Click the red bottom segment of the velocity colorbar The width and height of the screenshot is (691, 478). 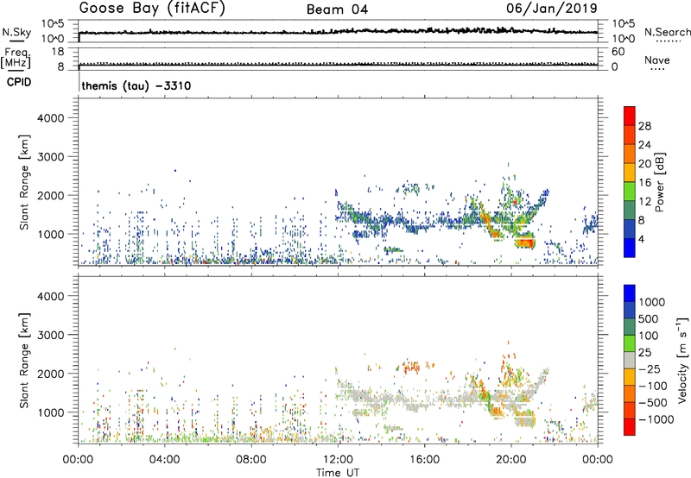(x=630, y=427)
